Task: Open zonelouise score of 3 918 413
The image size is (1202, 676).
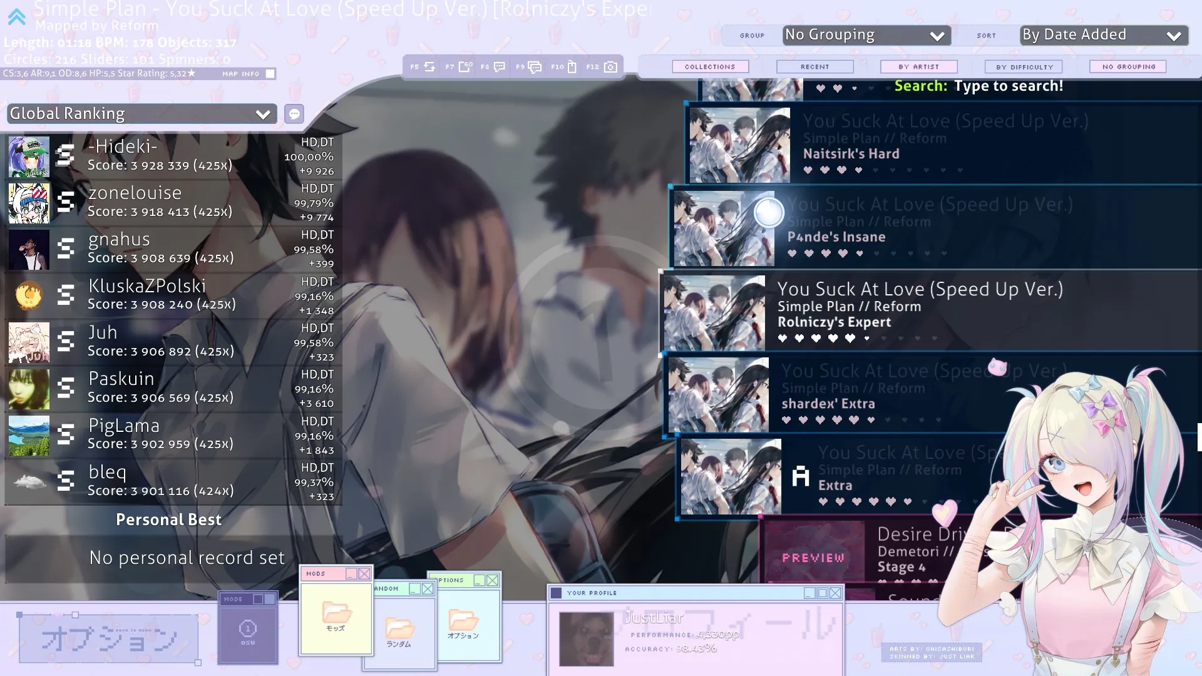Action: (173, 202)
